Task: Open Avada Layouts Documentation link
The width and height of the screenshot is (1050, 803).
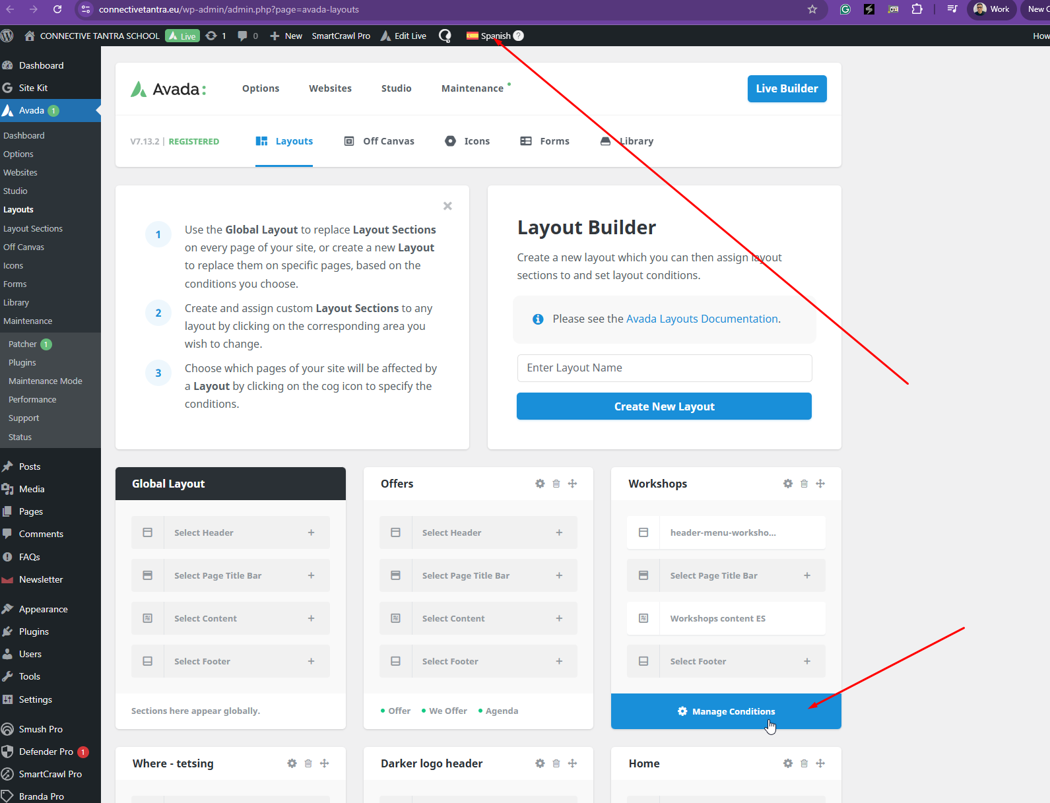Action: [702, 319]
